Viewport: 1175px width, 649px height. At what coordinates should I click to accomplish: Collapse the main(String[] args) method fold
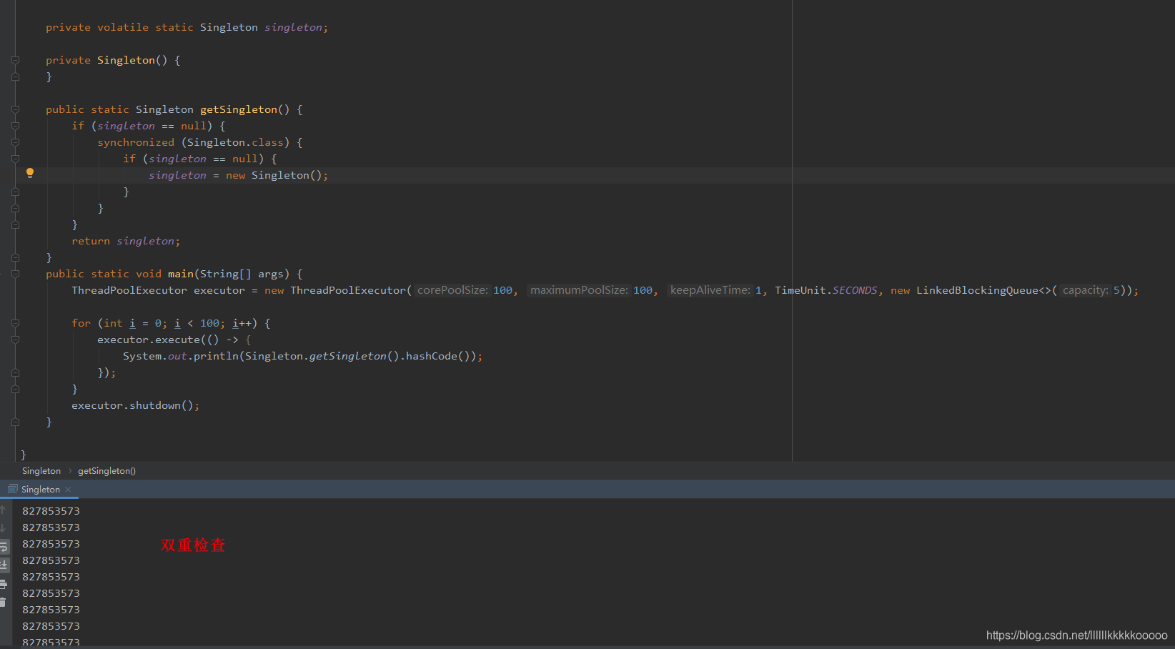[x=15, y=274]
